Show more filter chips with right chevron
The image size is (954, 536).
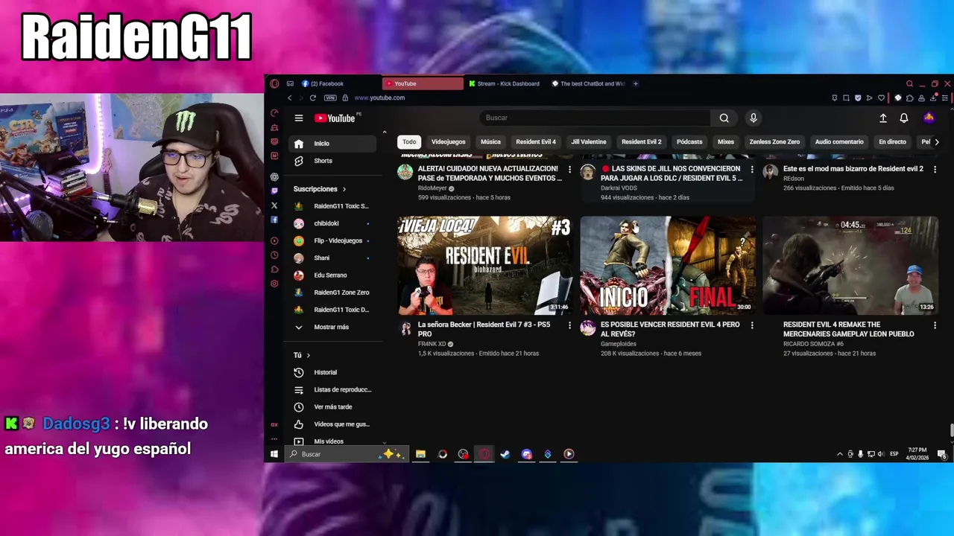[937, 141]
